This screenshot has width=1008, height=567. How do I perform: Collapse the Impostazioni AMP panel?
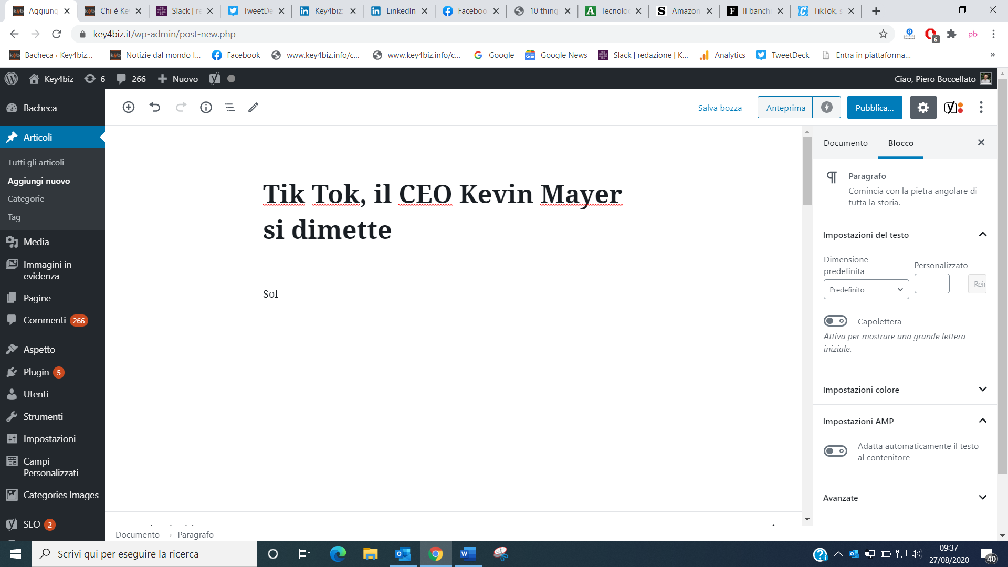coord(905,421)
